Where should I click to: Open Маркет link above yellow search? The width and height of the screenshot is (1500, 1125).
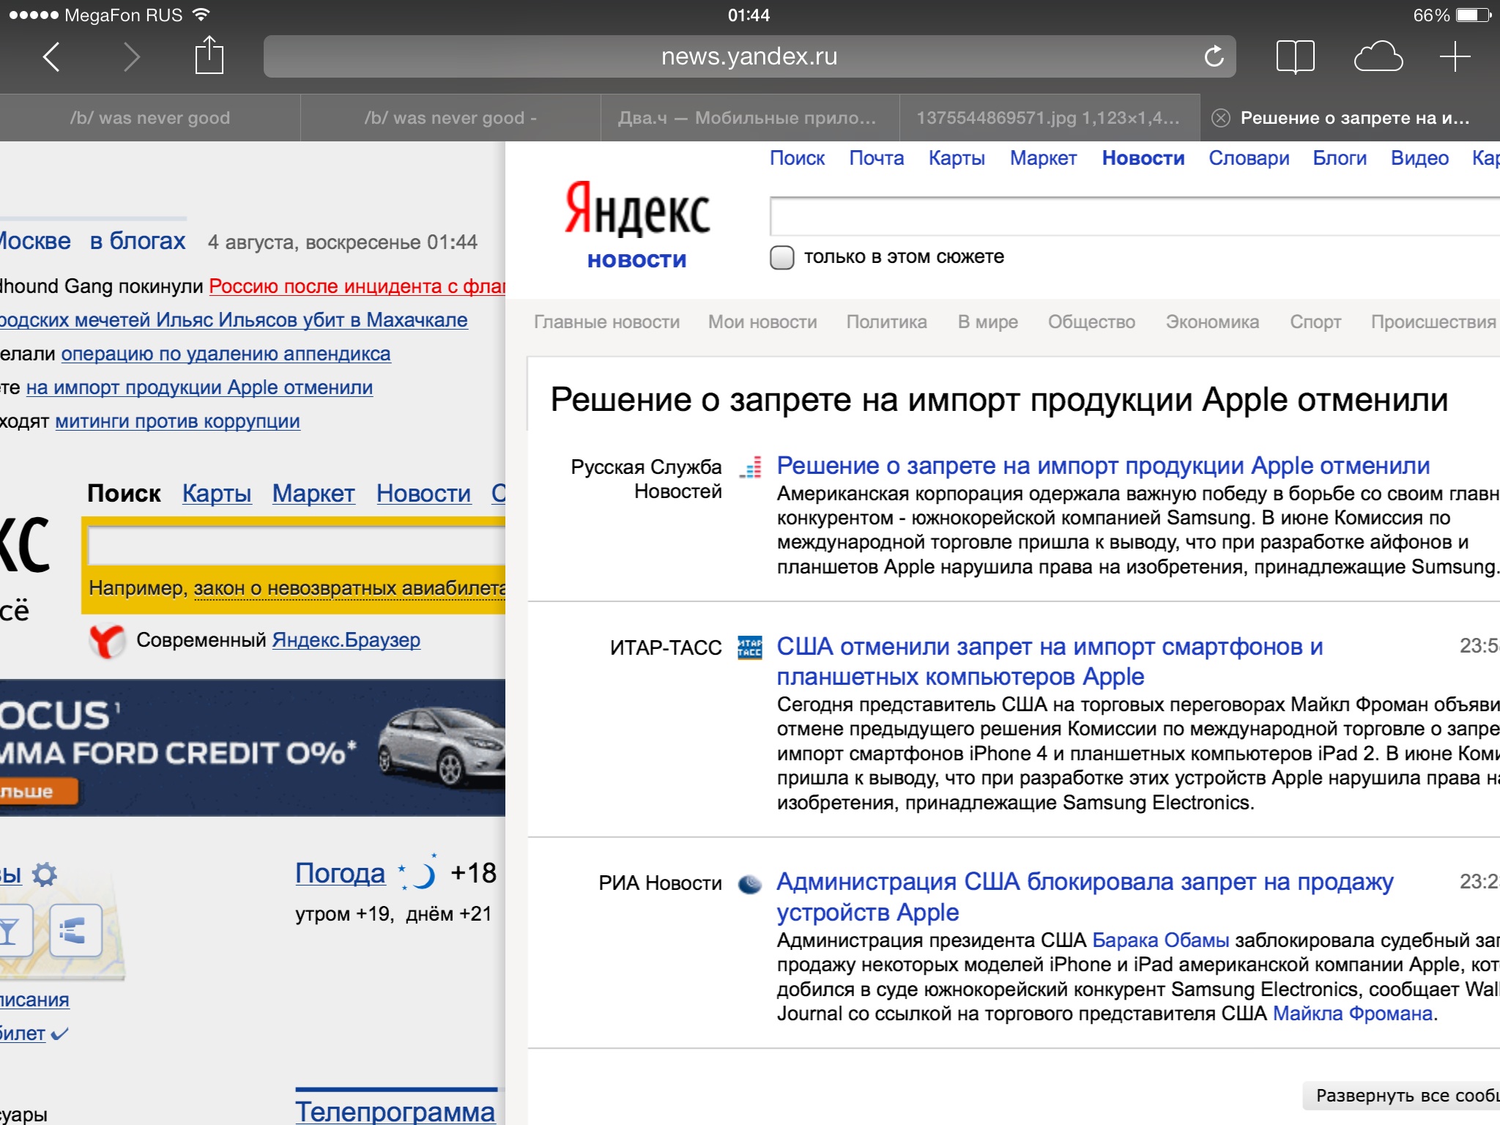click(x=313, y=494)
